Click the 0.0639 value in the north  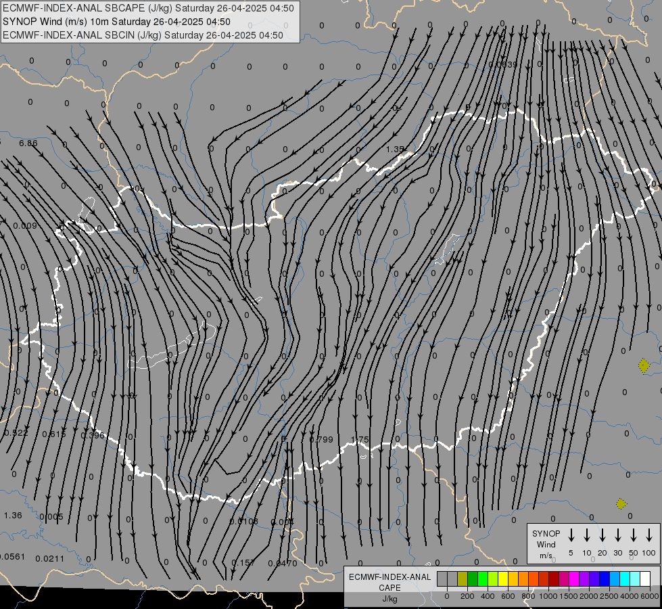point(502,65)
